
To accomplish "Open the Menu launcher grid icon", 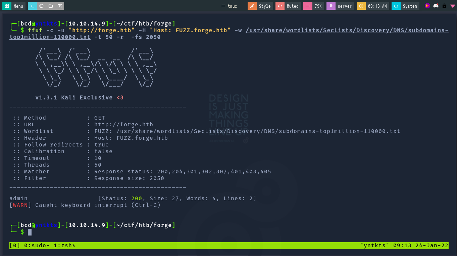I will [x=6, y=6].
